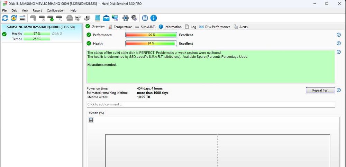Click green check icon beside Performance label

[89, 35]
